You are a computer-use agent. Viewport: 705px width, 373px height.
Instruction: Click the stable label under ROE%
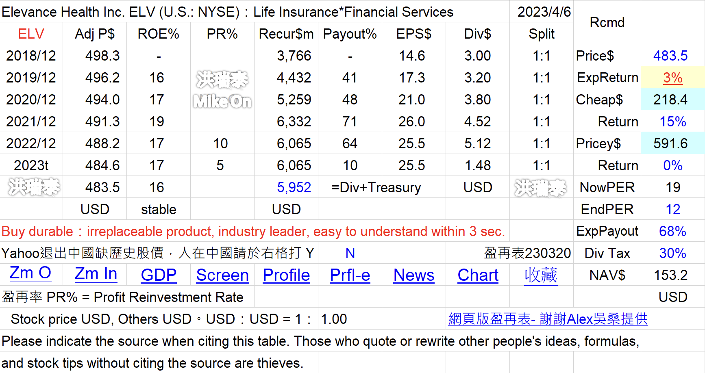pyautogui.click(x=159, y=209)
